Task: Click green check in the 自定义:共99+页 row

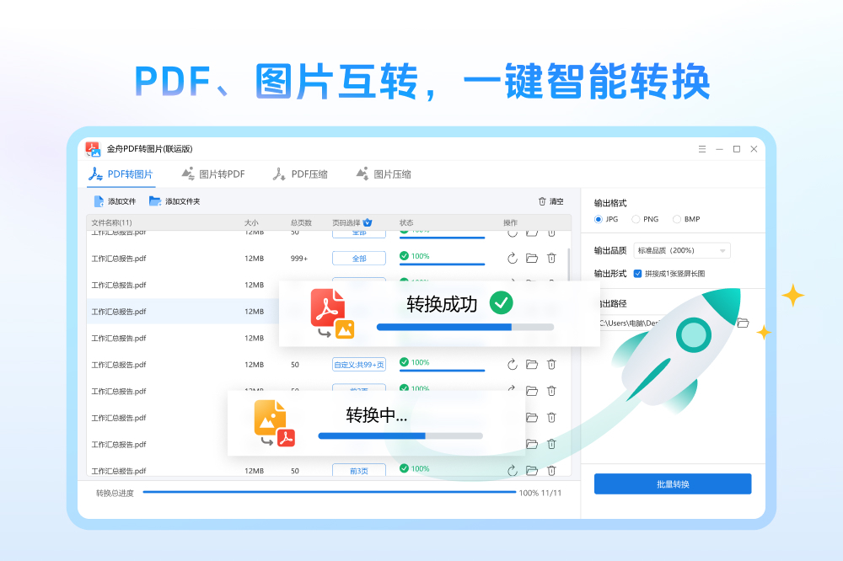Action: pyautogui.click(x=404, y=362)
